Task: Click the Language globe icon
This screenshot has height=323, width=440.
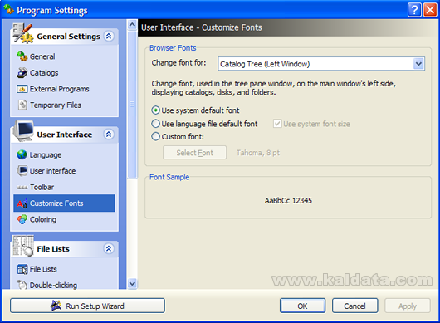Action: coord(22,154)
